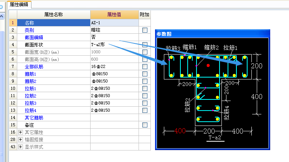Select the 名称 property row

pos(54,23)
